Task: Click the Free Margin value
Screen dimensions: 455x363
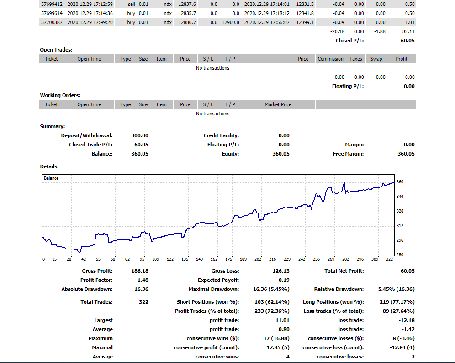Action: coord(406,154)
